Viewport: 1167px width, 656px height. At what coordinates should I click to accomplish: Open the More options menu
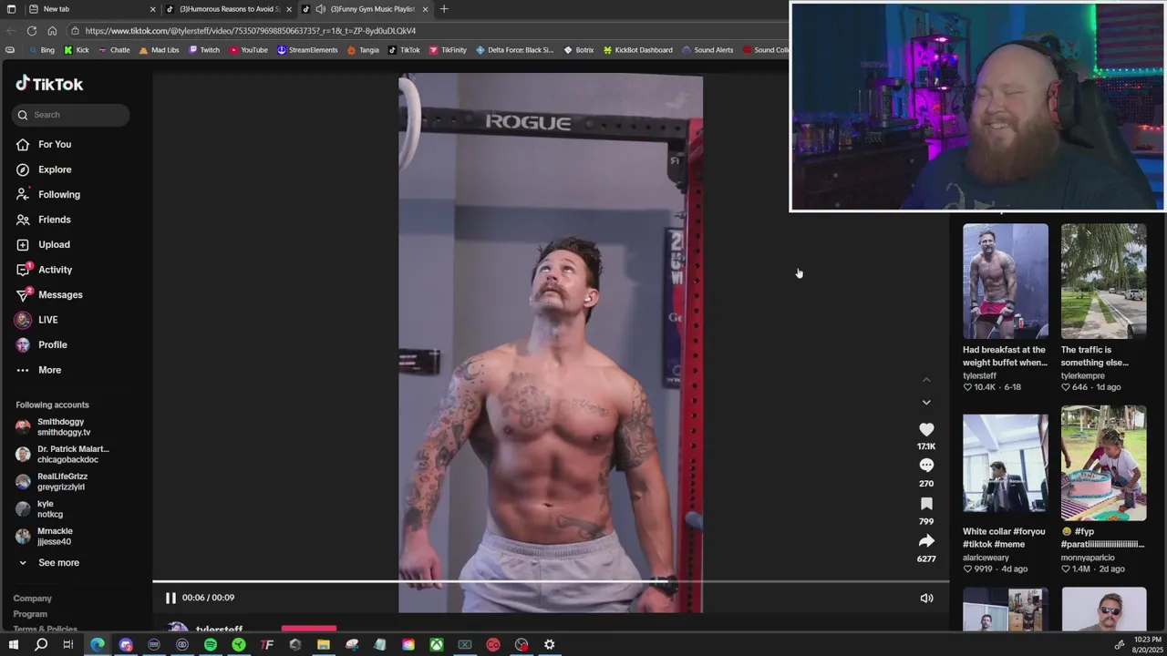(38, 370)
